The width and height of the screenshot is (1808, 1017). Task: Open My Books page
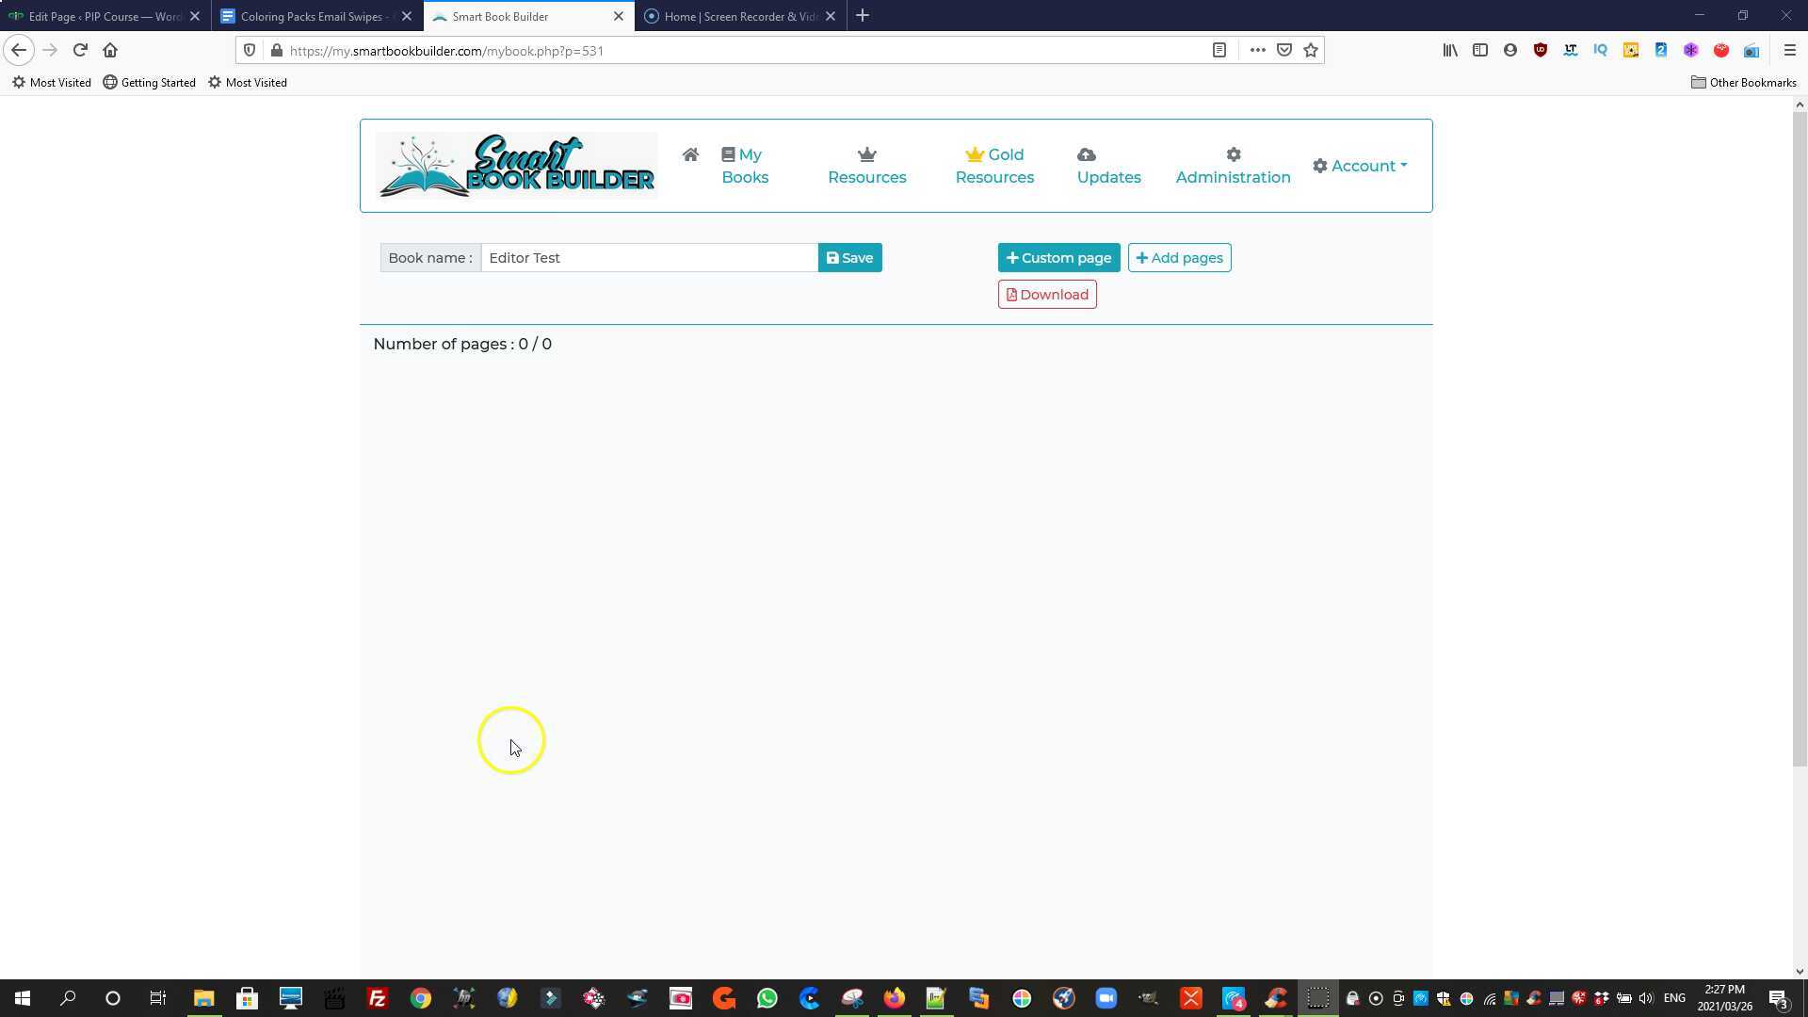pos(744,166)
